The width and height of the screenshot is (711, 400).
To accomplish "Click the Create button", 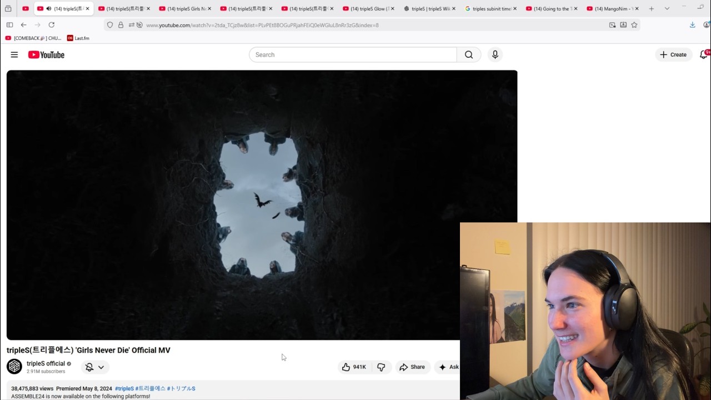I will (x=673, y=54).
